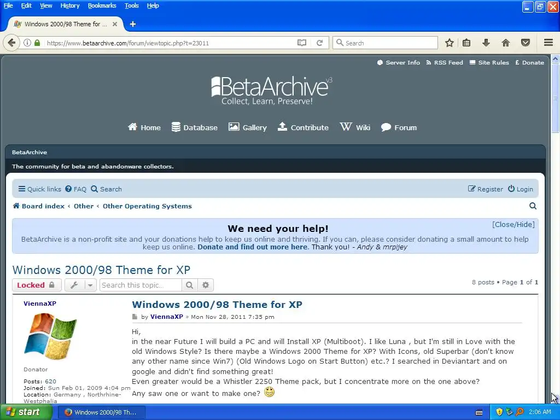Click Search link in forum navbar
This screenshot has width=560, height=420.
point(107,189)
